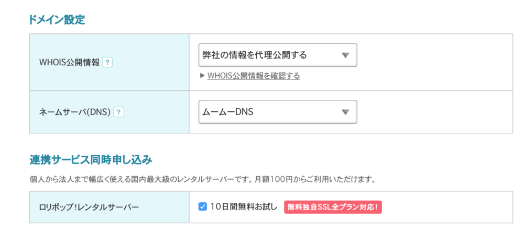524x243 pixels.
Task: Click the ネームサーバ(DNS) row label
Action: coord(75,112)
